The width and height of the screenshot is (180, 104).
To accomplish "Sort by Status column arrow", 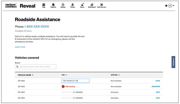I will 119,75.
